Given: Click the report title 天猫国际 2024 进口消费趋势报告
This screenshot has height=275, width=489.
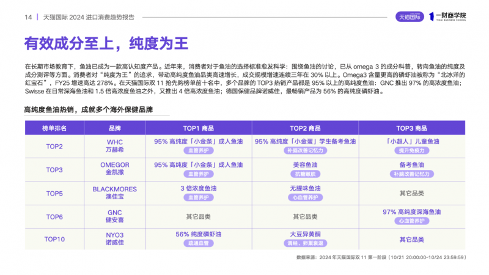Looking at the screenshot, I should 89,17.
